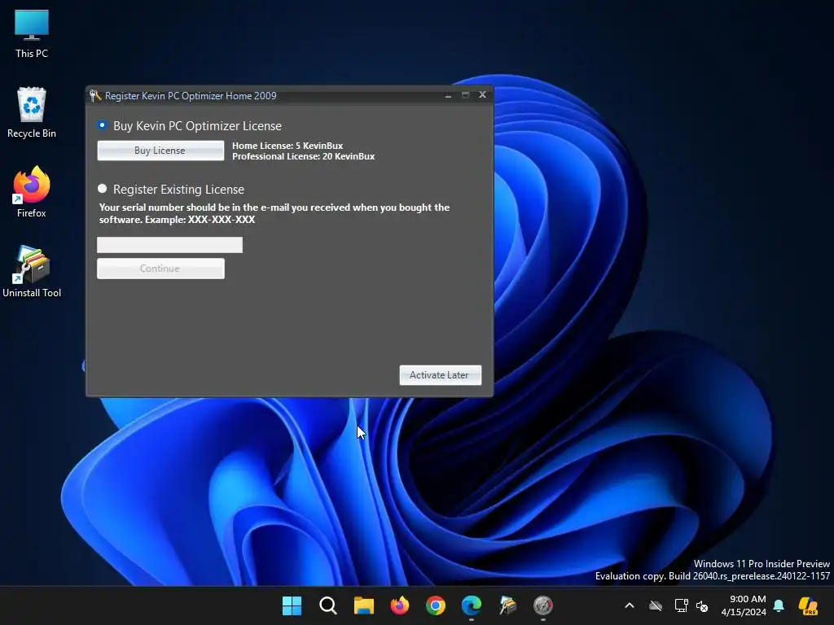
Task: Click the serial number input field
Action: (169, 245)
